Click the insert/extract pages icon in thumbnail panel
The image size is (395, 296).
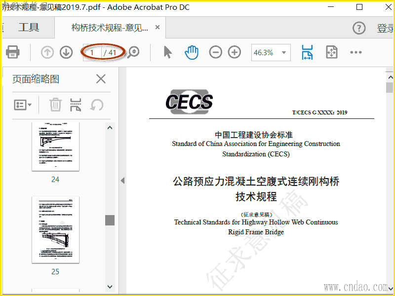(76, 105)
